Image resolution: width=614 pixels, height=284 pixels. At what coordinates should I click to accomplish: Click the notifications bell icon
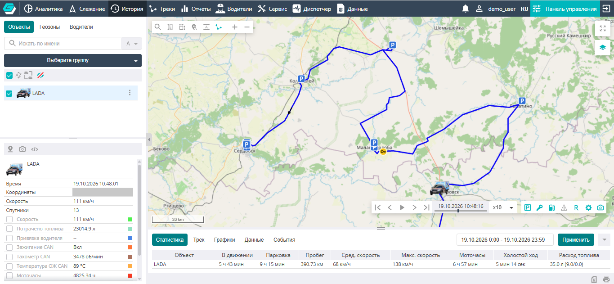coord(466,9)
